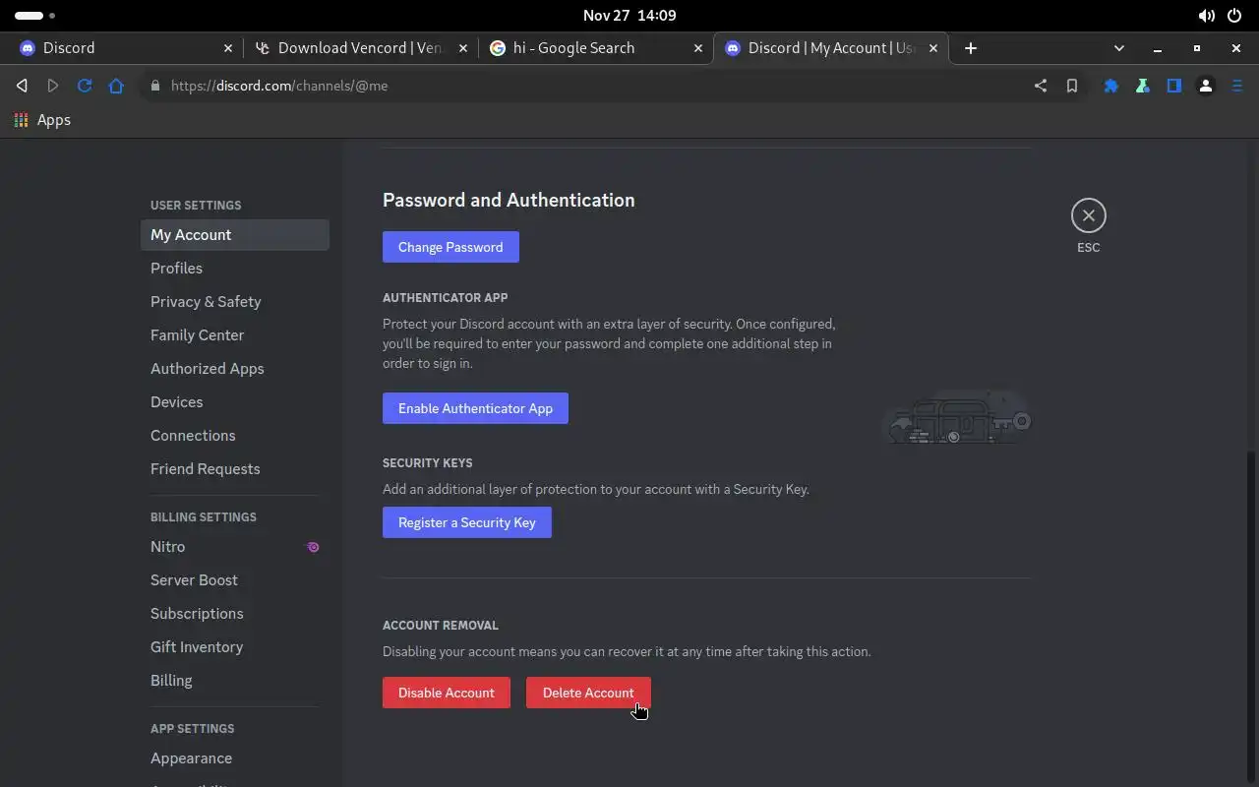Click the browser back arrow

pos(22,86)
